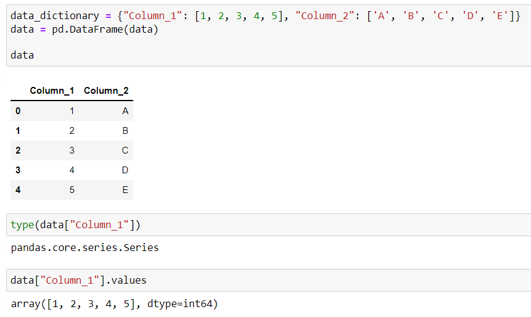Click the pandas.core.series.Series output text
The height and width of the screenshot is (317, 531).
(x=84, y=248)
